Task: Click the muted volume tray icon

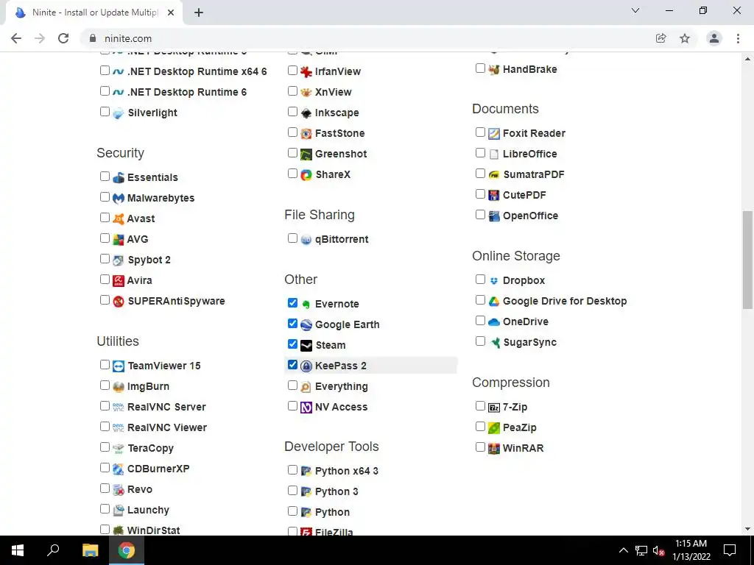Action: click(659, 550)
